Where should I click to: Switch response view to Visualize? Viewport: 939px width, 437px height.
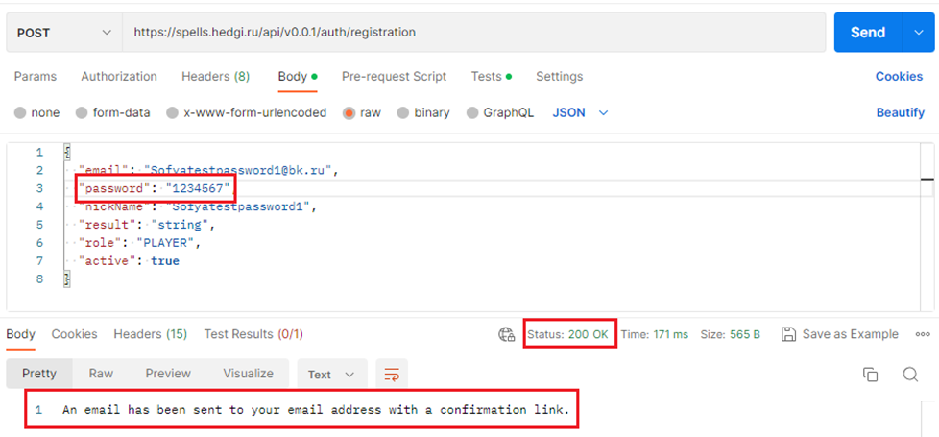click(x=249, y=374)
